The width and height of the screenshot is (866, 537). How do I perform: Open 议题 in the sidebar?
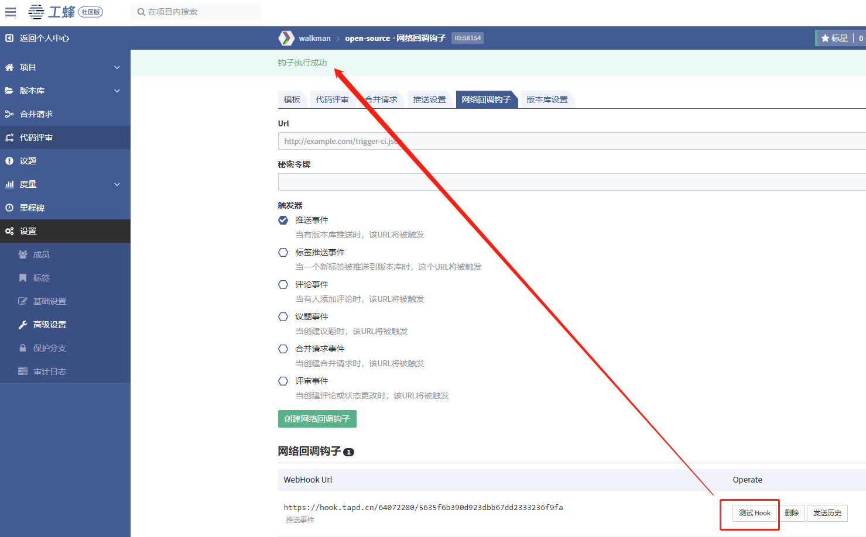click(x=65, y=161)
